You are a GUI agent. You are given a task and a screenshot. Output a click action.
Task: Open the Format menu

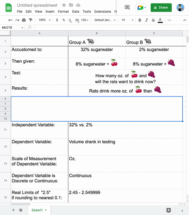tap(63, 11)
